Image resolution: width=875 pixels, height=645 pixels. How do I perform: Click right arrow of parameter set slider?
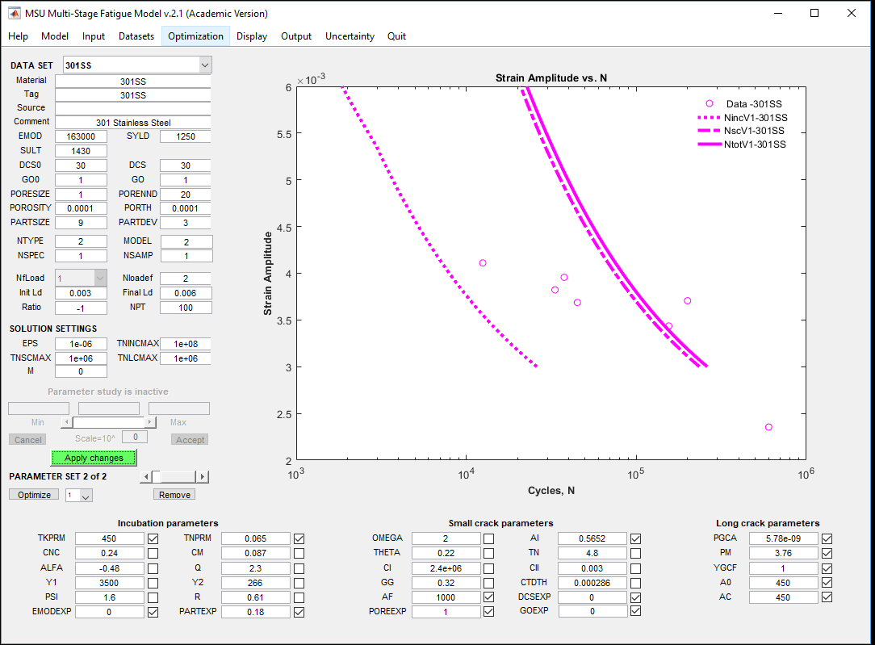click(x=203, y=477)
